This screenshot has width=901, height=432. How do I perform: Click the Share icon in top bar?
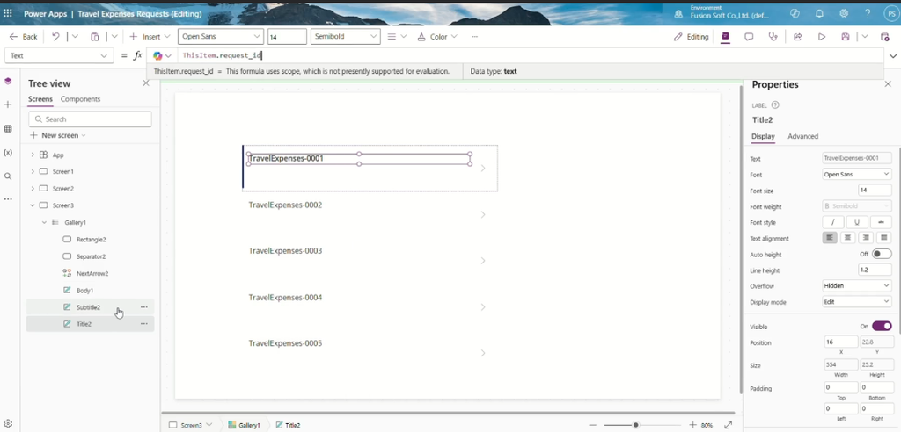797,37
